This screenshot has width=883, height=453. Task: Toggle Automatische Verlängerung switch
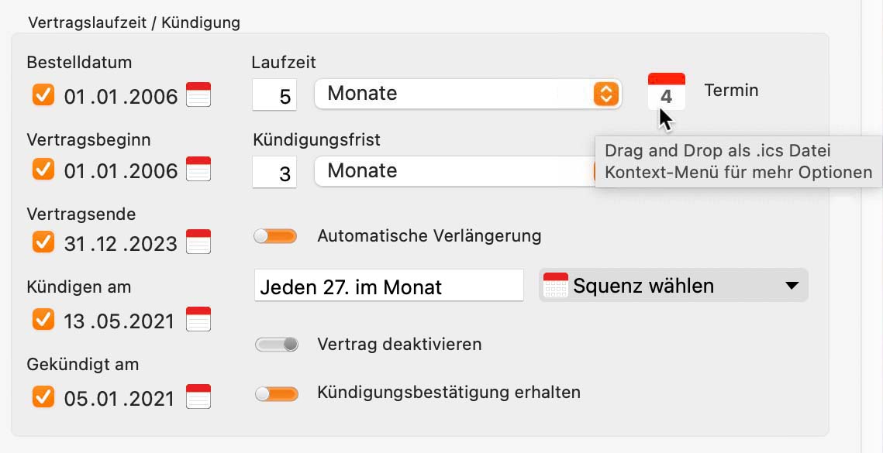275,236
